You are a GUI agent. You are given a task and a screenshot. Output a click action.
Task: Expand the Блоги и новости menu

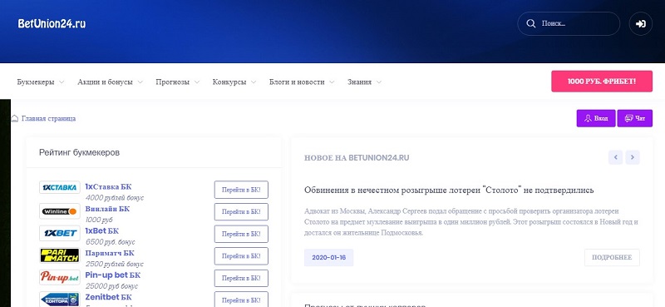coord(302,82)
